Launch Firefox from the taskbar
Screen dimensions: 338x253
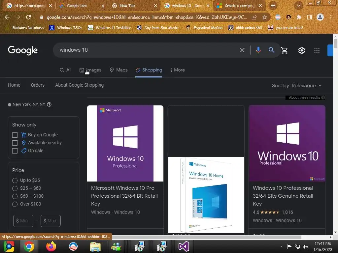tap(51, 246)
